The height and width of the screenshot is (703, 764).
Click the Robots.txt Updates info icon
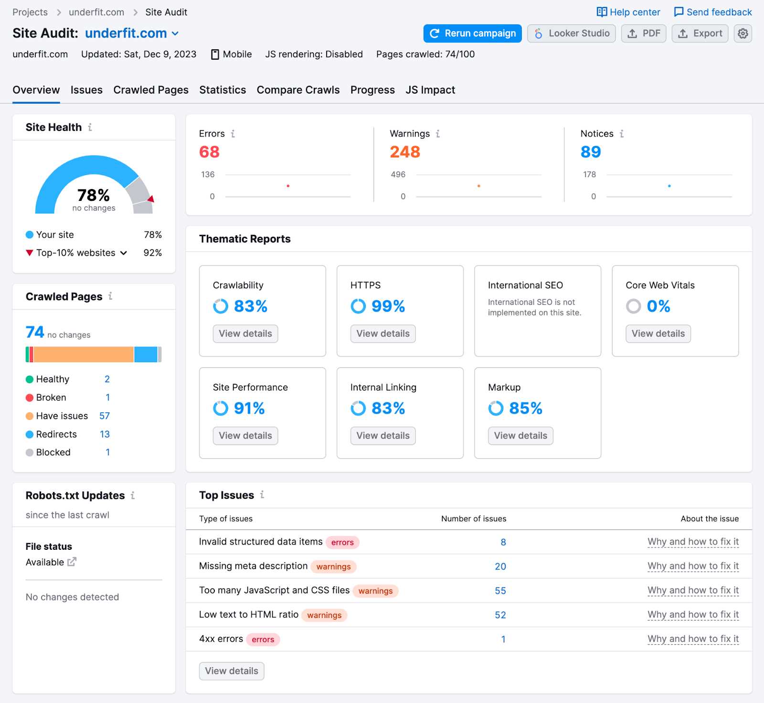pos(133,495)
